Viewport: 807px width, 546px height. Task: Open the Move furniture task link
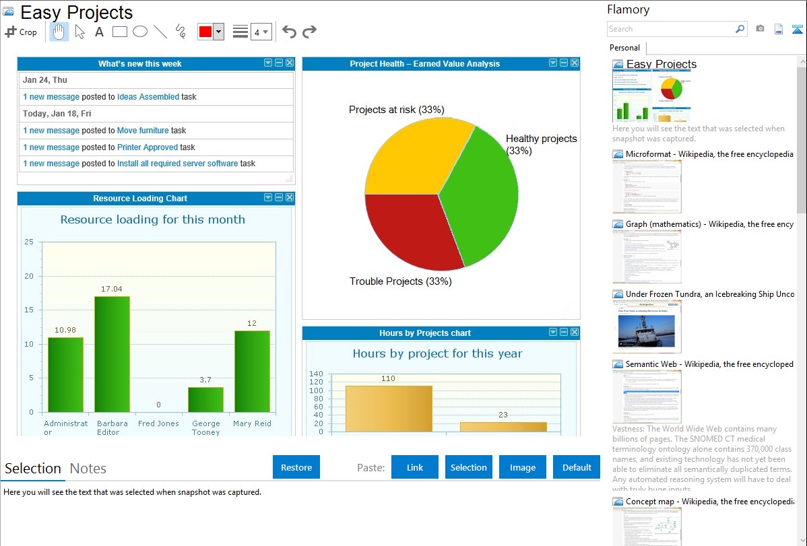click(x=143, y=131)
